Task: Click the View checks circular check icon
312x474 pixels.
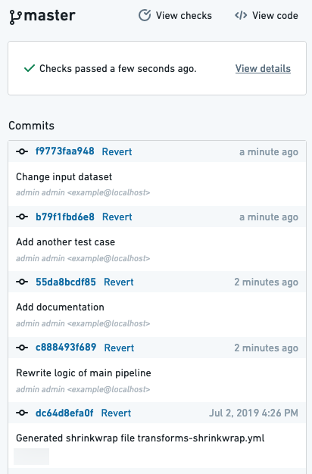Action: (145, 15)
